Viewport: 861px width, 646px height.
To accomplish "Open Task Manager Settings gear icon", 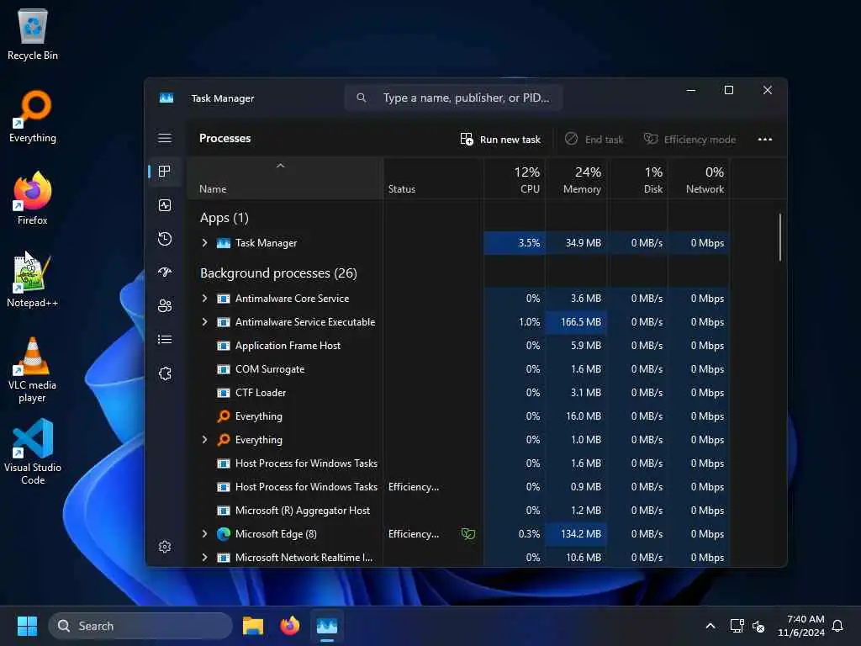I will coord(165,547).
